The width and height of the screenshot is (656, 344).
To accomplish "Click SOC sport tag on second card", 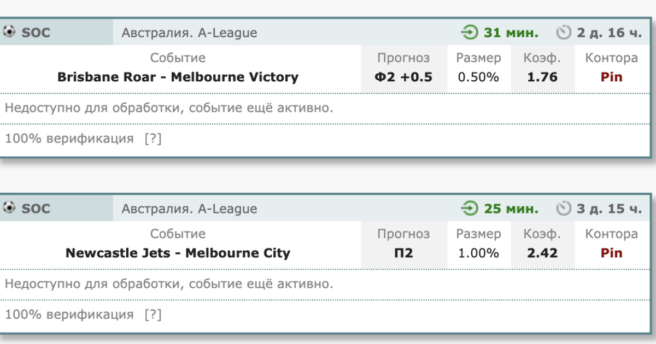I will [x=36, y=209].
